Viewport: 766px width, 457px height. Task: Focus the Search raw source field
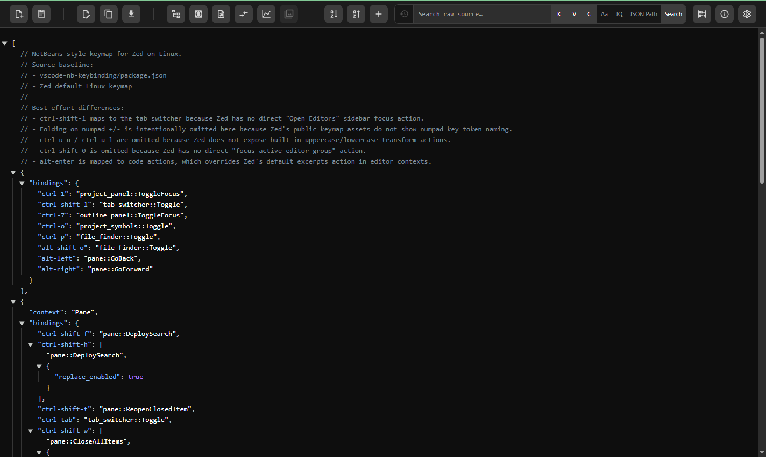pos(481,14)
